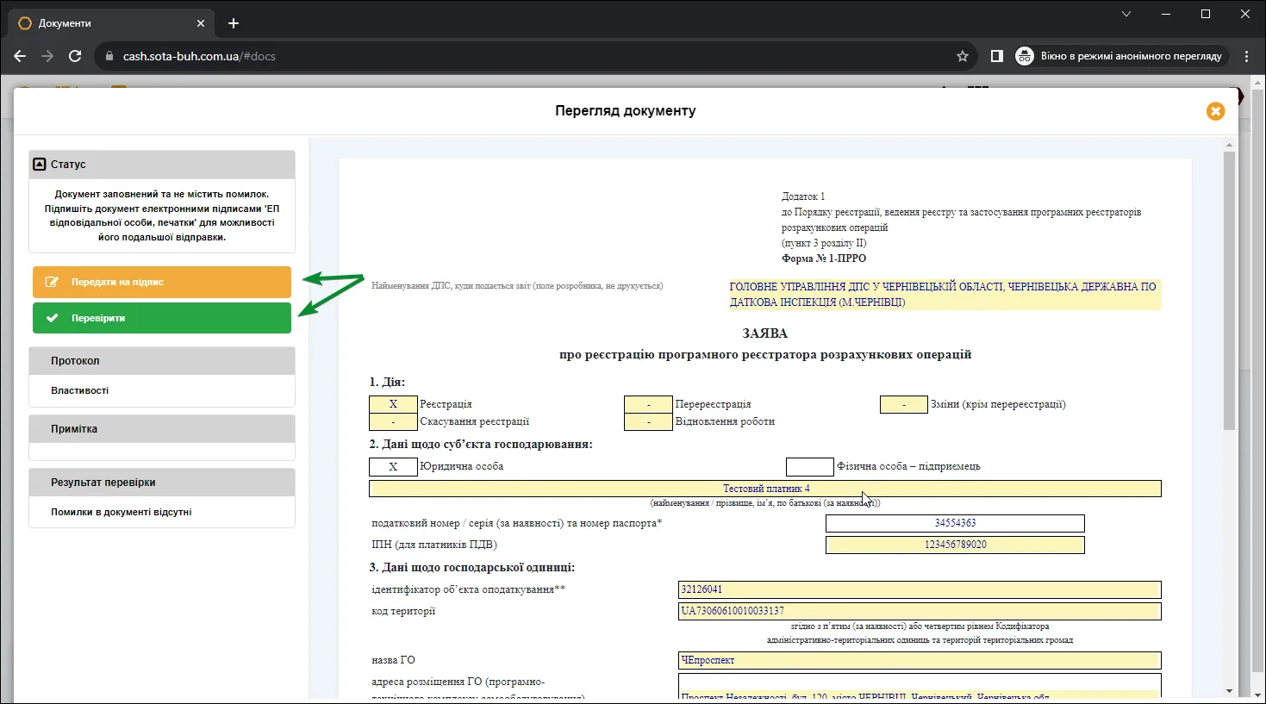Click the document scrollbar up arrow
1266x704 pixels.
pyautogui.click(x=1229, y=145)
